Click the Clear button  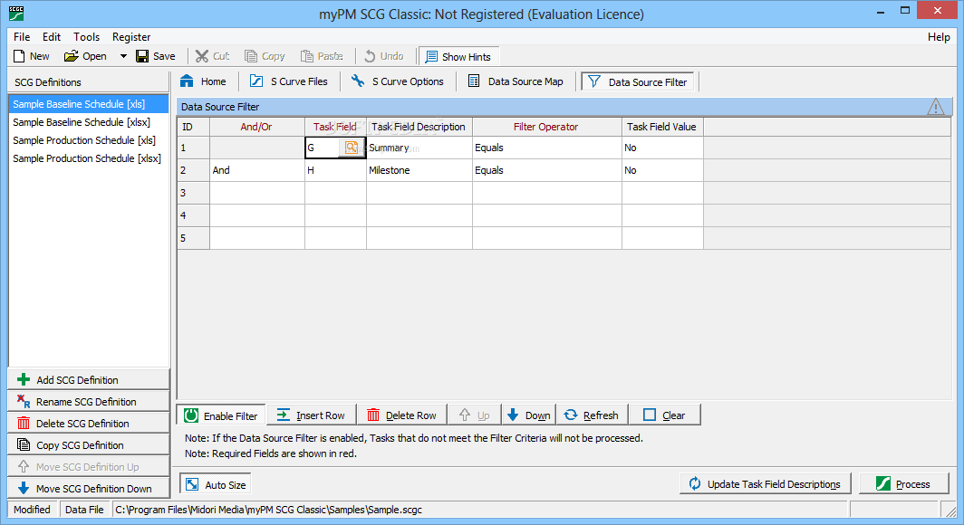coord(665,415)
